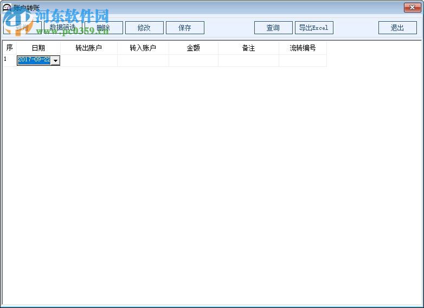424x308 pixels.
Task: Click the 序 column header
Action: [9, 48]
